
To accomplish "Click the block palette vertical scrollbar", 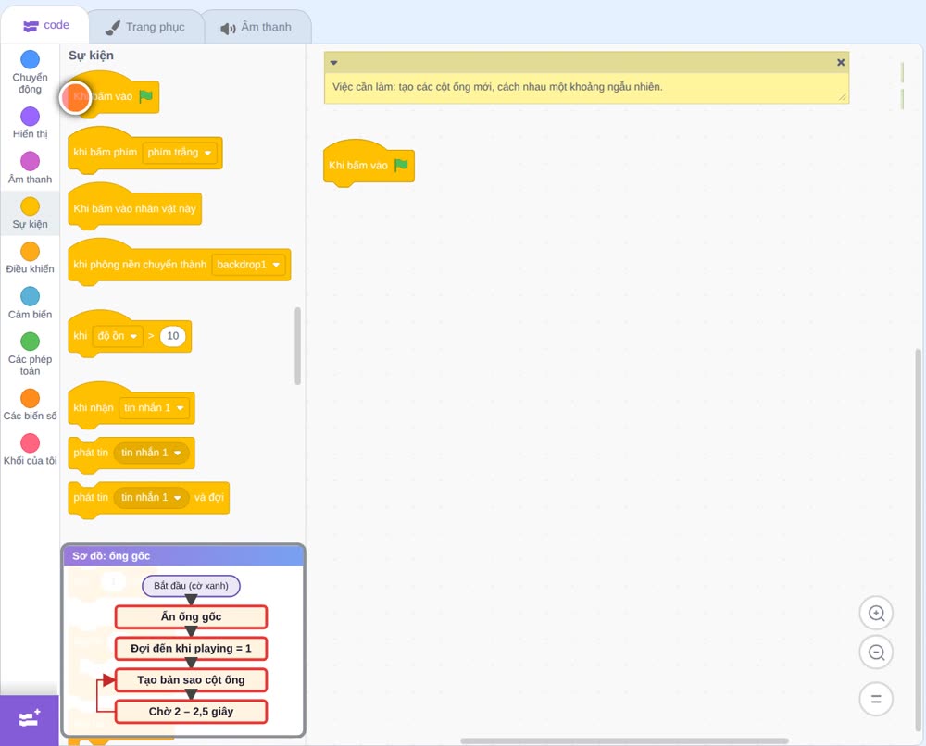I will click(297, 346).
